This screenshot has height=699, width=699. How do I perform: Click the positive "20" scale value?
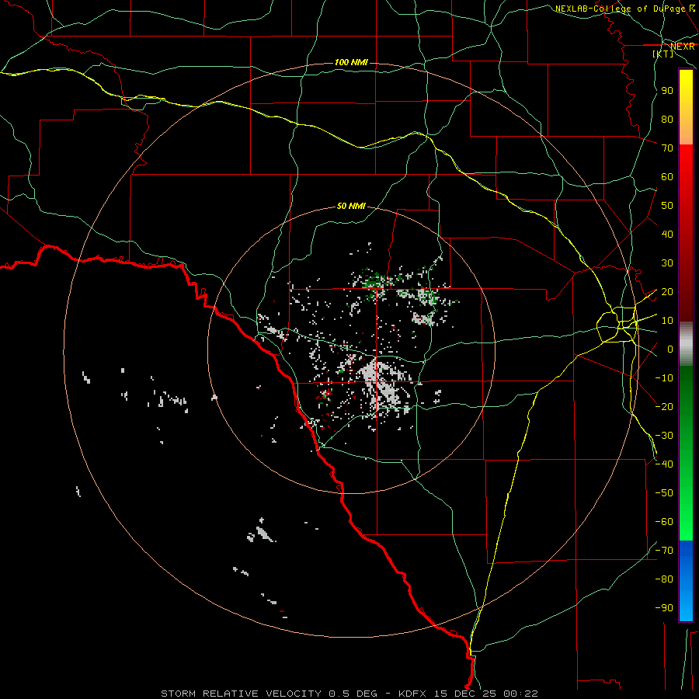[667, 291]
